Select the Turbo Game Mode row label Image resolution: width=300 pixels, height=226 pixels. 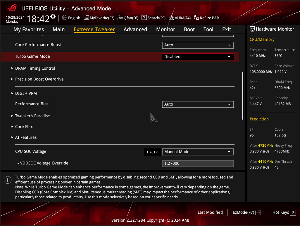[x=32, y=57]
